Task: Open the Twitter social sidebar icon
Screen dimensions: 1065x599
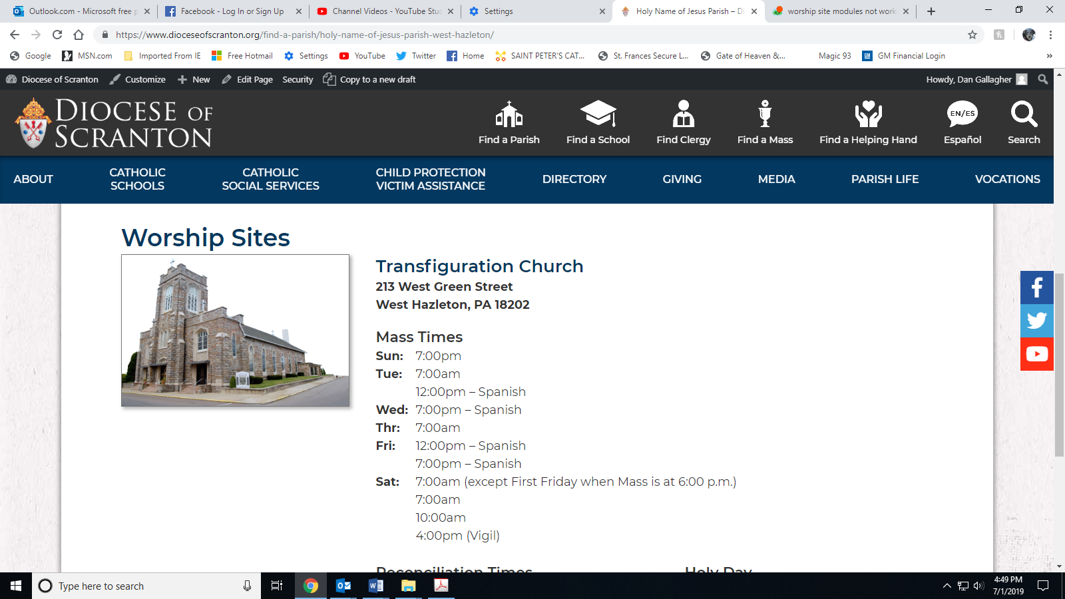Action: tap(1036, 321)
